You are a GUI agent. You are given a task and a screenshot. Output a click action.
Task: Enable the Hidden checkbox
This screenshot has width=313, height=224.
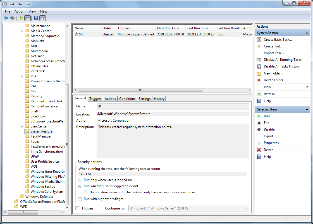point(77,208)
